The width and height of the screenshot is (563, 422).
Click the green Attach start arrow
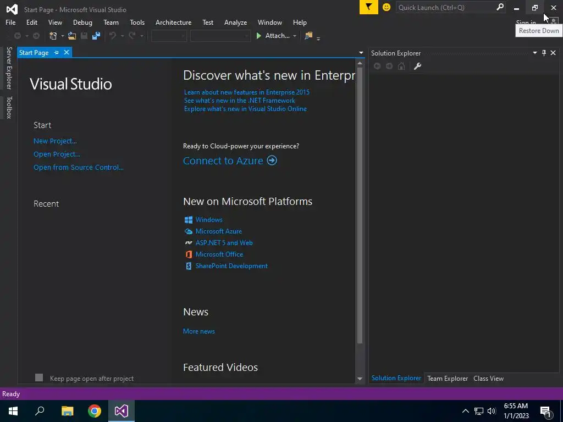pyautogui.click(x=258, y=36)
